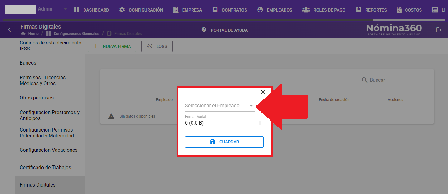Open the Contratos menu
The image size is (448, 194).
point(230,10)
